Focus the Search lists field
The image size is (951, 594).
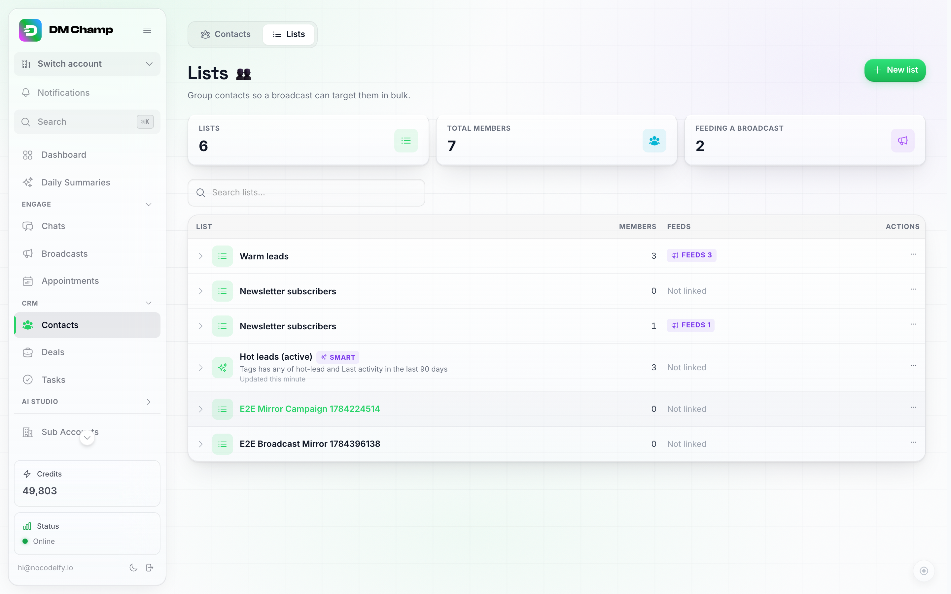click(x=306, y=192)
